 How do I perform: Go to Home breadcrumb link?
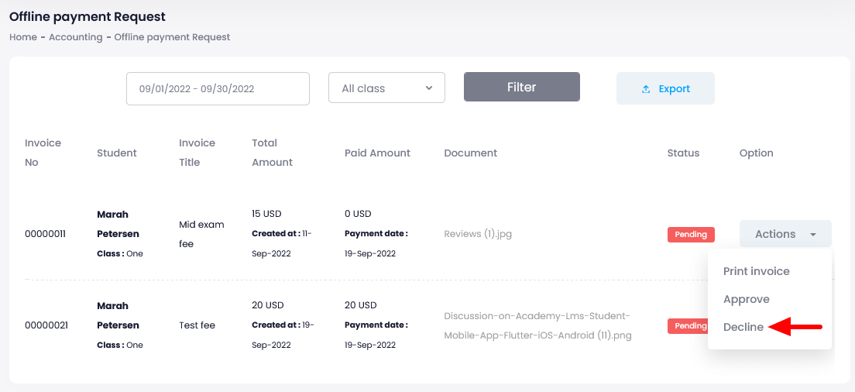[x=23, y=37]
